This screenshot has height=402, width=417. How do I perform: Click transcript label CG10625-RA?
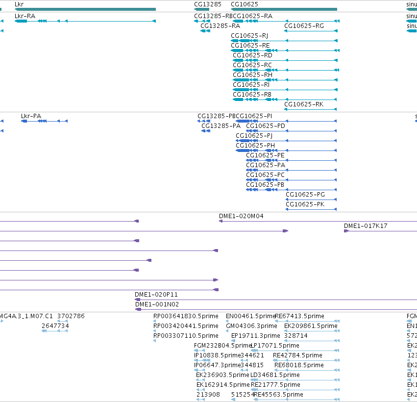pos(253,16)
